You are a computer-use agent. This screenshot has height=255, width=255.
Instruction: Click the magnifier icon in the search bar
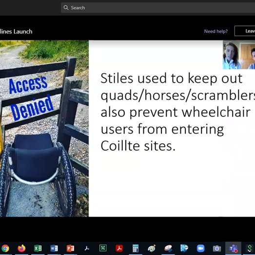pyautogui.click(x=66, y=8)
